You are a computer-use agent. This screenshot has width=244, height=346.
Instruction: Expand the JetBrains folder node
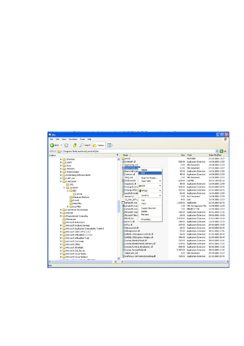(61, 169)
